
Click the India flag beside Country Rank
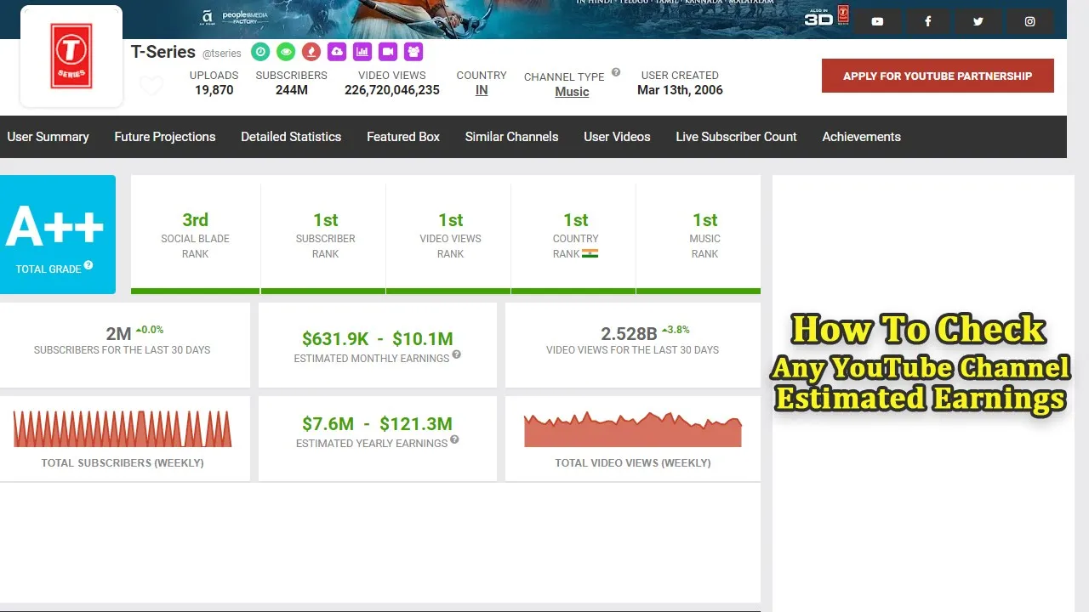(590, 253)
